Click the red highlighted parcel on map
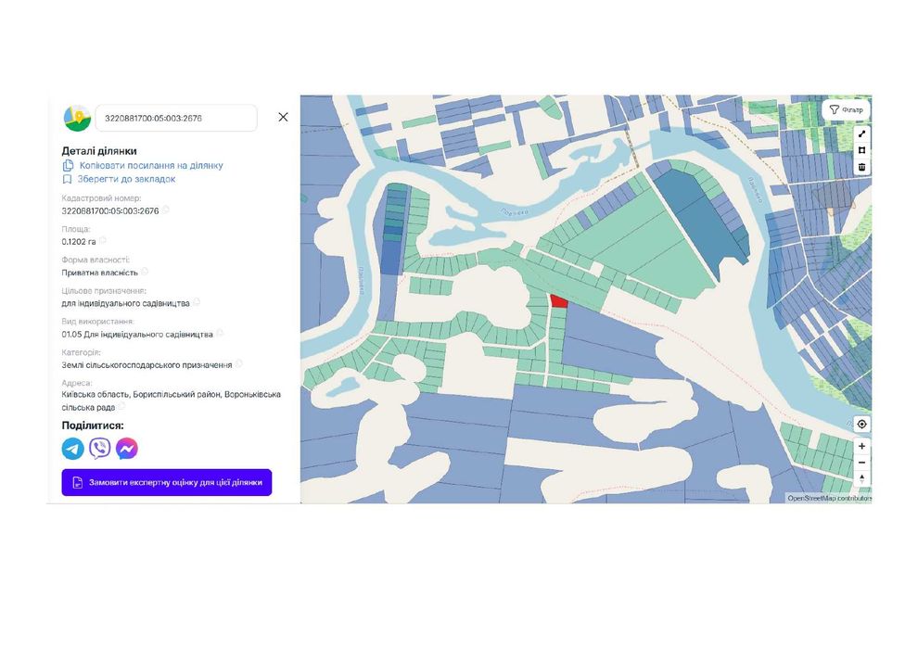The image size is (918, 648). coord(558,300)
